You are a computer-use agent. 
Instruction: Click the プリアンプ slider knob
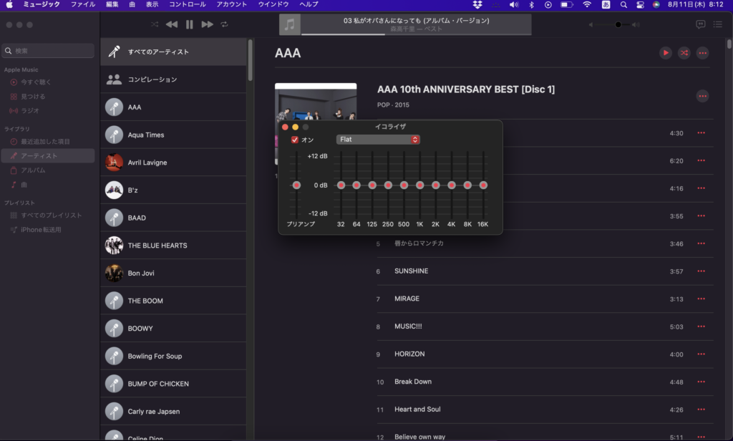pos(296,185)
